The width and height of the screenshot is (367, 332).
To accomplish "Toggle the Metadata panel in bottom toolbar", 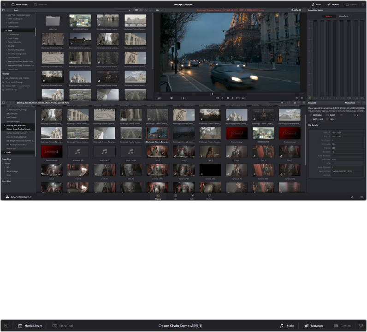I will click(314, 326).
